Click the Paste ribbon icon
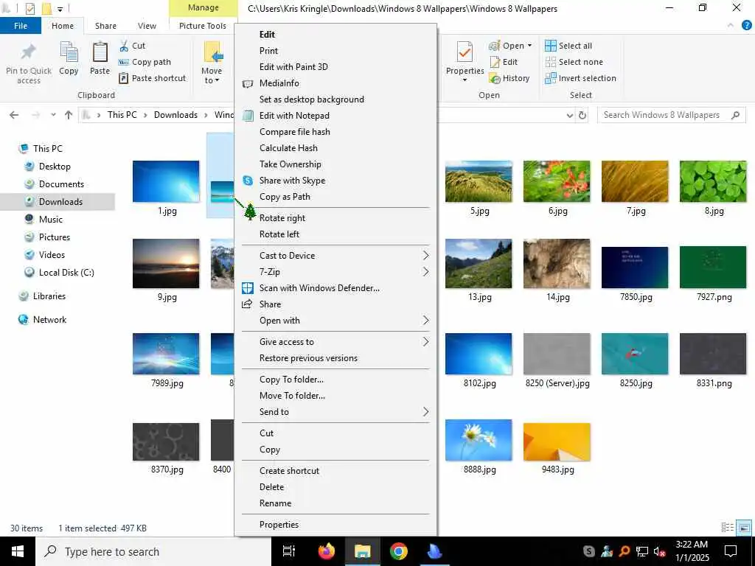The image size is (755, 566). click(x=100, y=52)
